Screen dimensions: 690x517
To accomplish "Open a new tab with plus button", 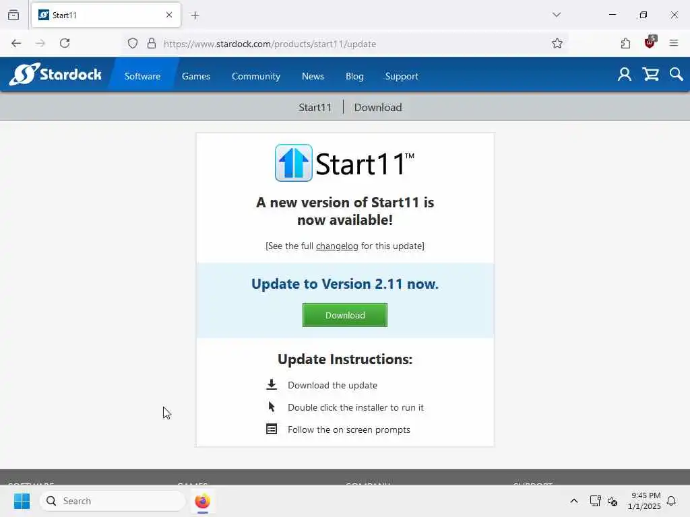I will coord(195,15).
